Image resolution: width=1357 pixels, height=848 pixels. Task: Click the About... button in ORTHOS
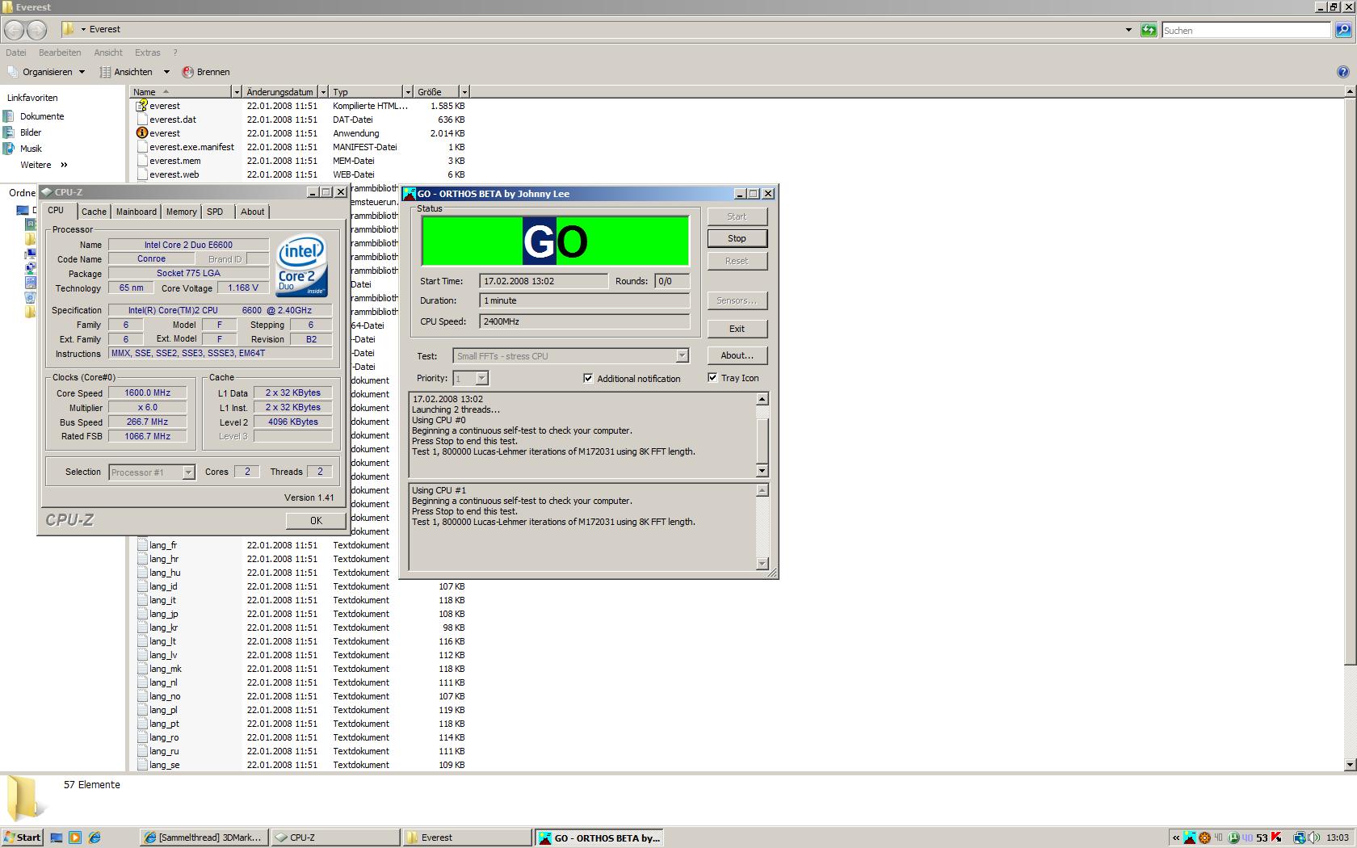tap(737, 355)
